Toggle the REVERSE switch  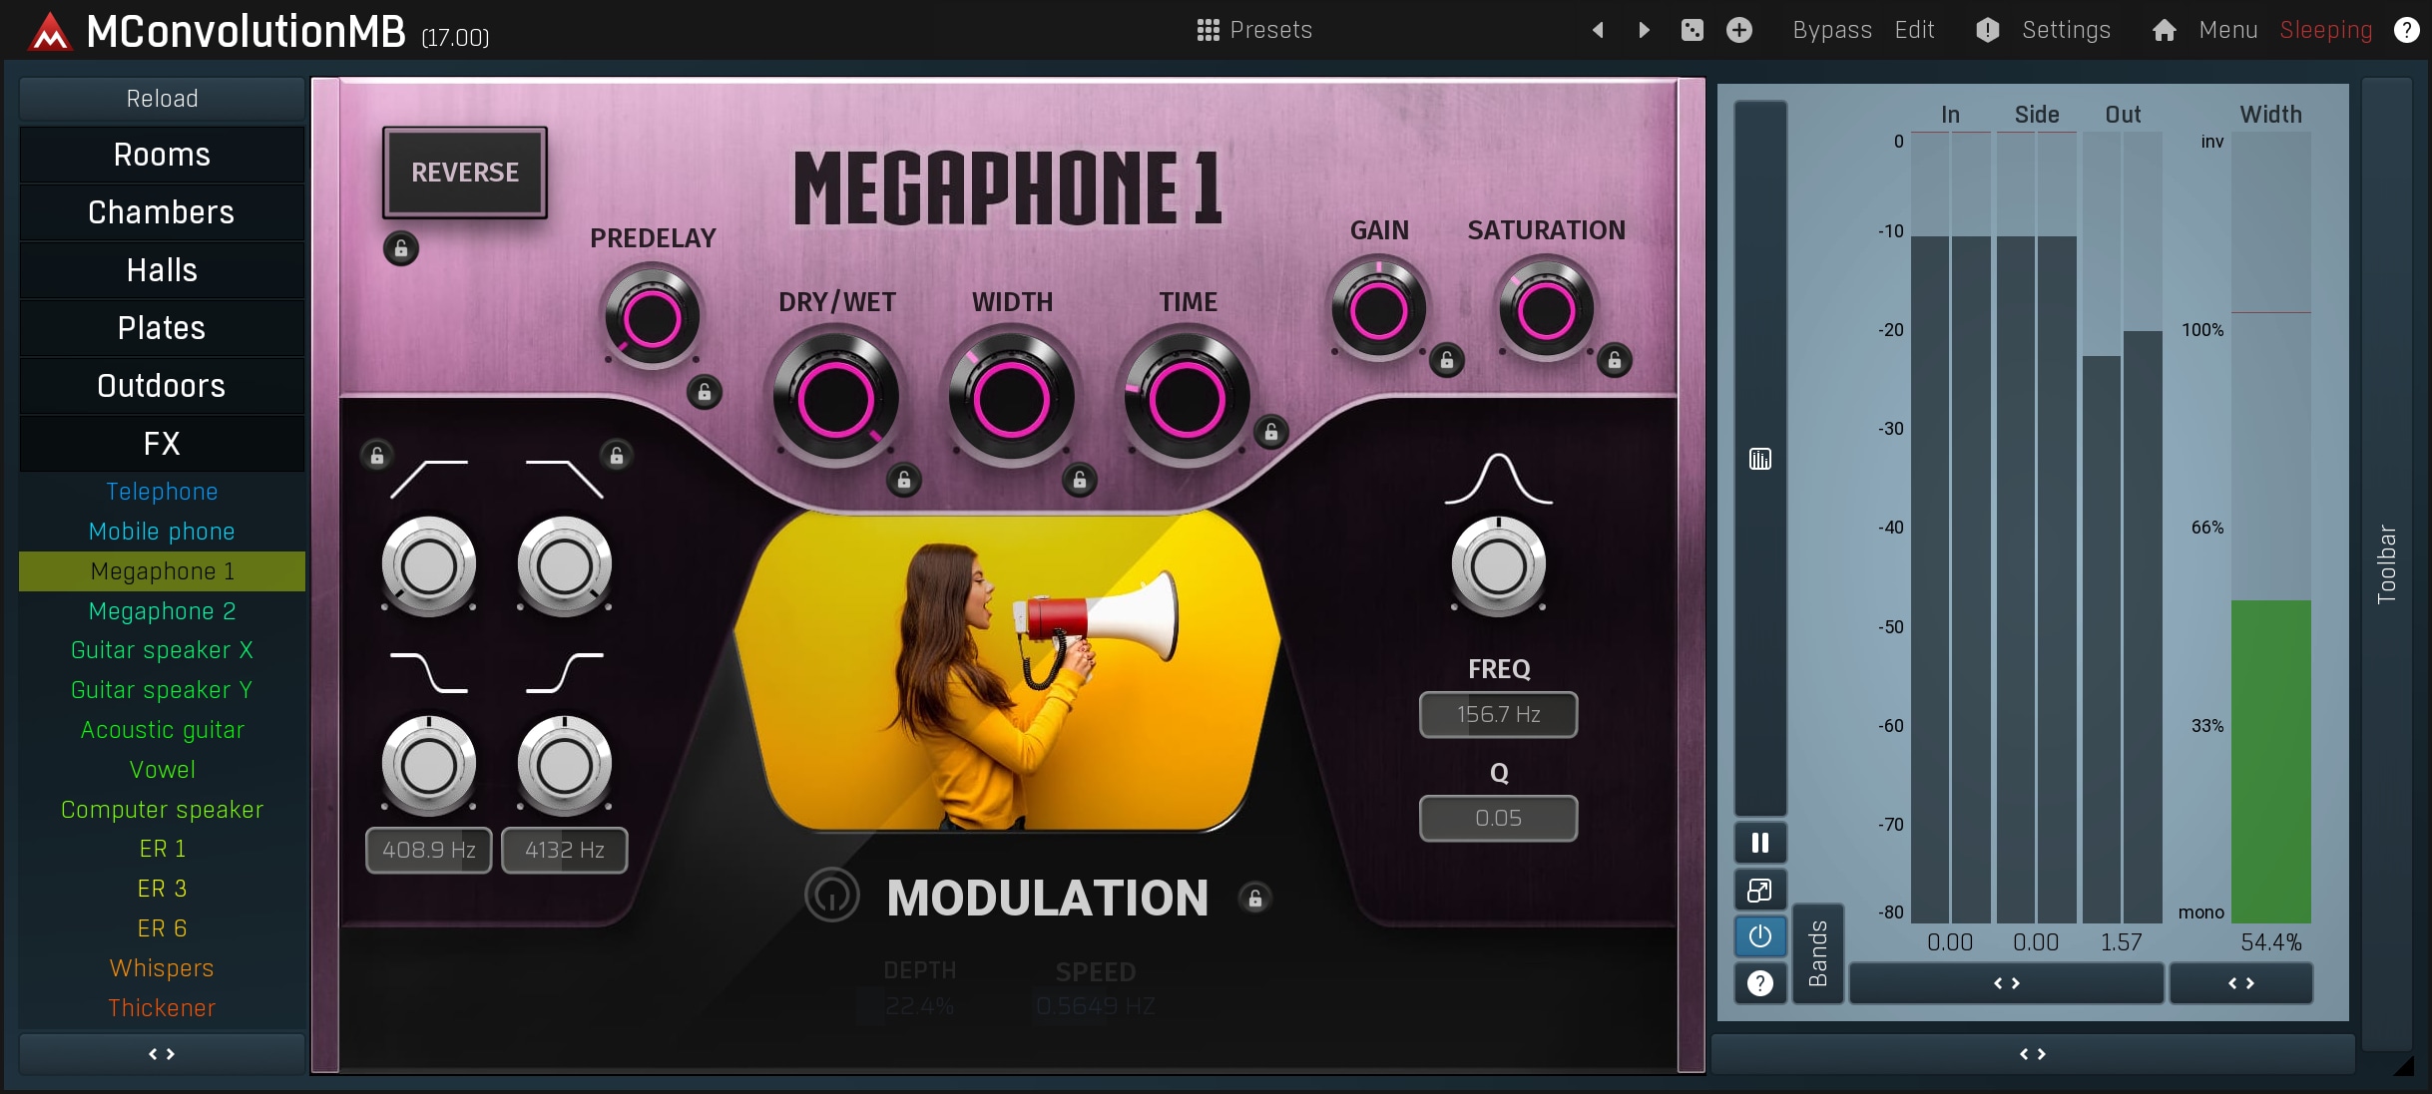click(465, 173)
